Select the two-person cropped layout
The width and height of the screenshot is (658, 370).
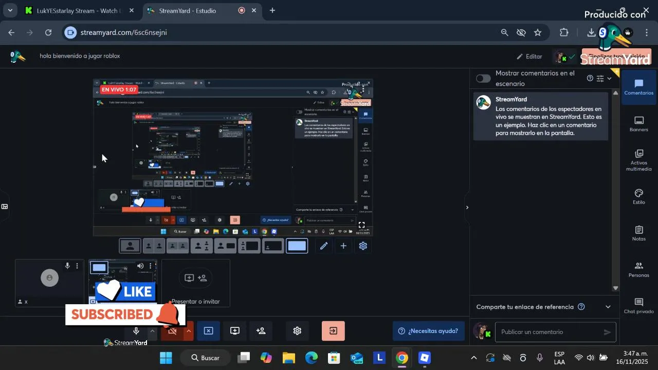coord(154,246)
